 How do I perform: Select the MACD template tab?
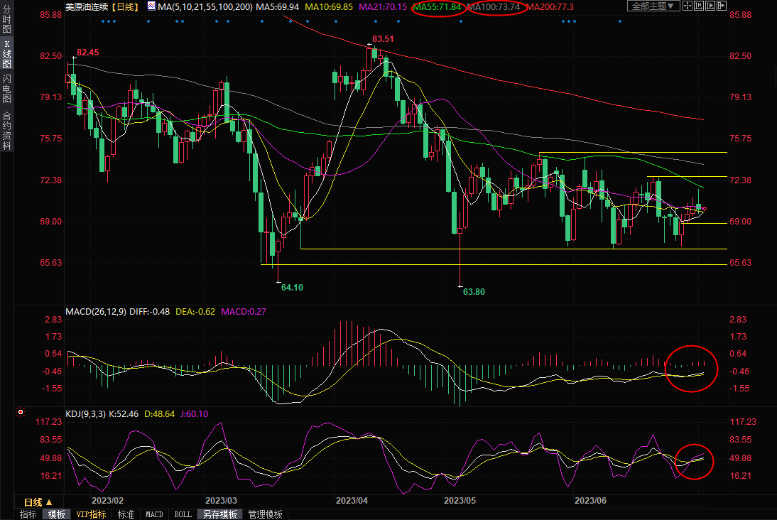point(154,514)
